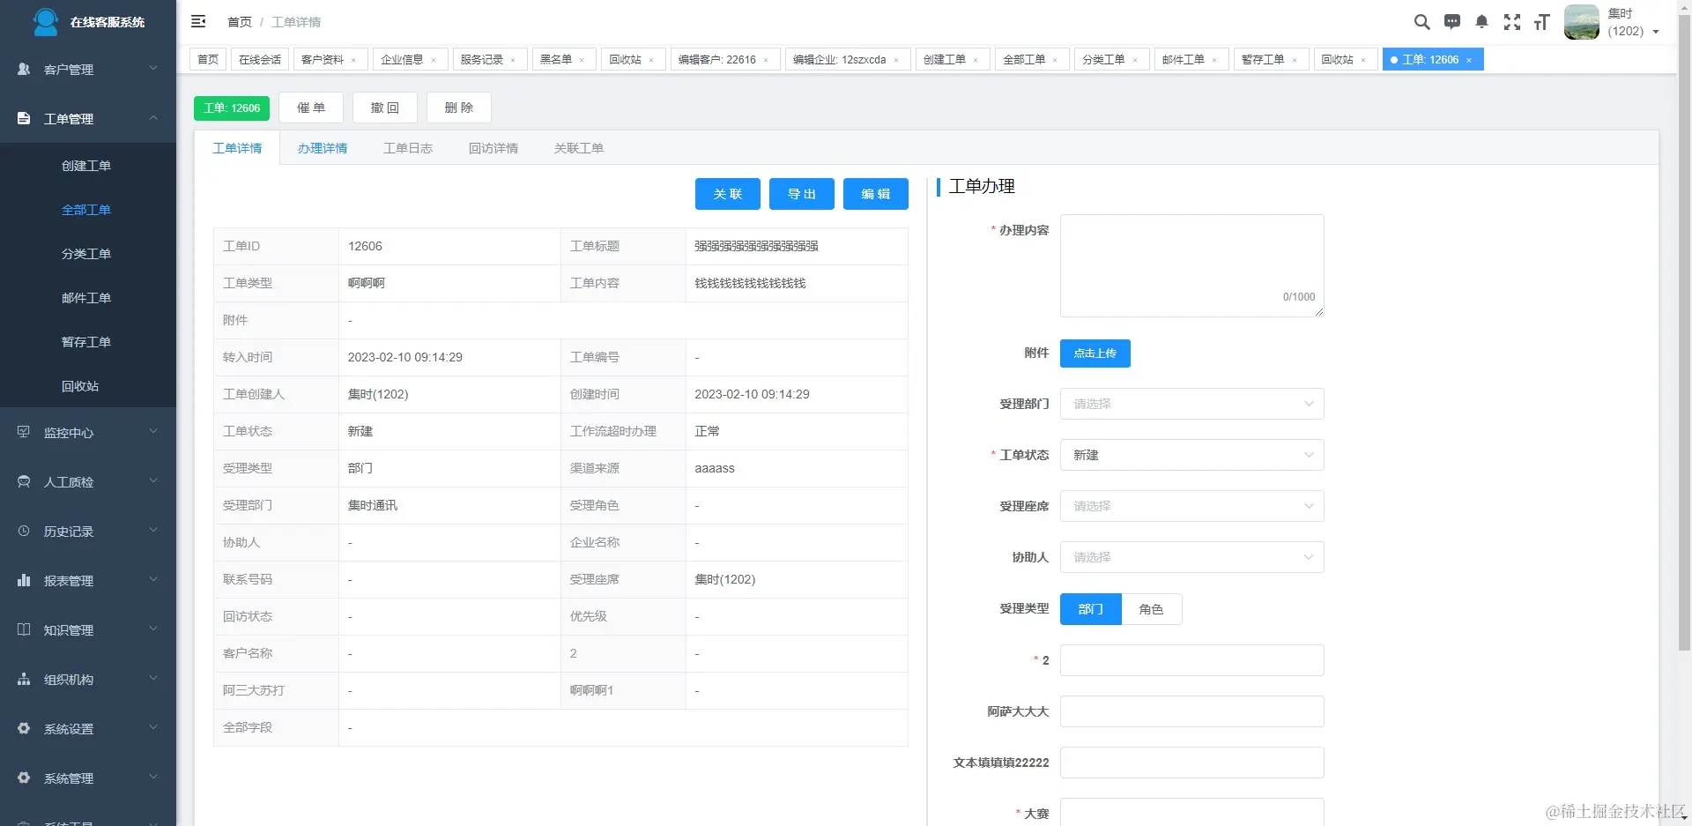Open 分类工单 in the sidebar
The image size is (1692, 826).
[x=86, y=254]
